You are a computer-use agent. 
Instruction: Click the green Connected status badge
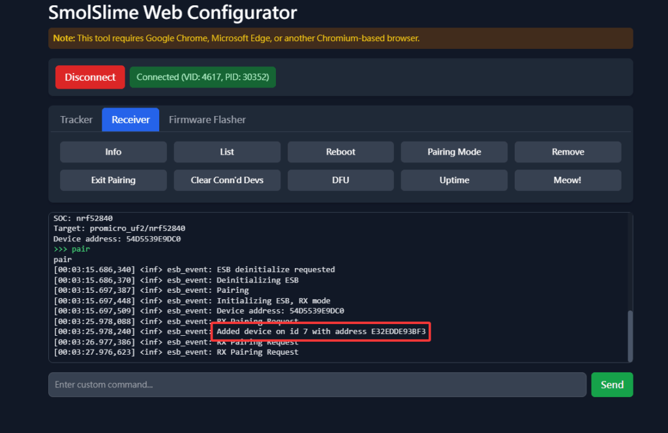pyautogui.click(x=203, y=77)
